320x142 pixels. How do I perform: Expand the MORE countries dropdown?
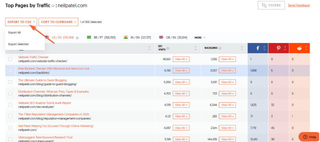click(200, 38)
